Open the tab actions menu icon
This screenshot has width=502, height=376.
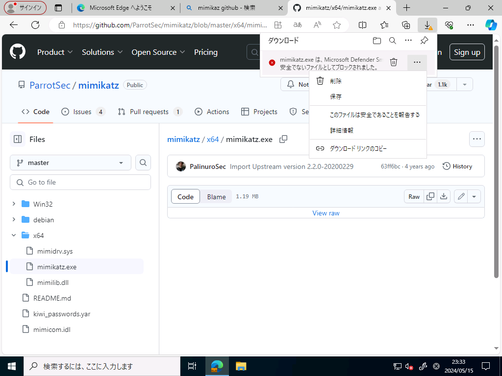click(58, 8)
